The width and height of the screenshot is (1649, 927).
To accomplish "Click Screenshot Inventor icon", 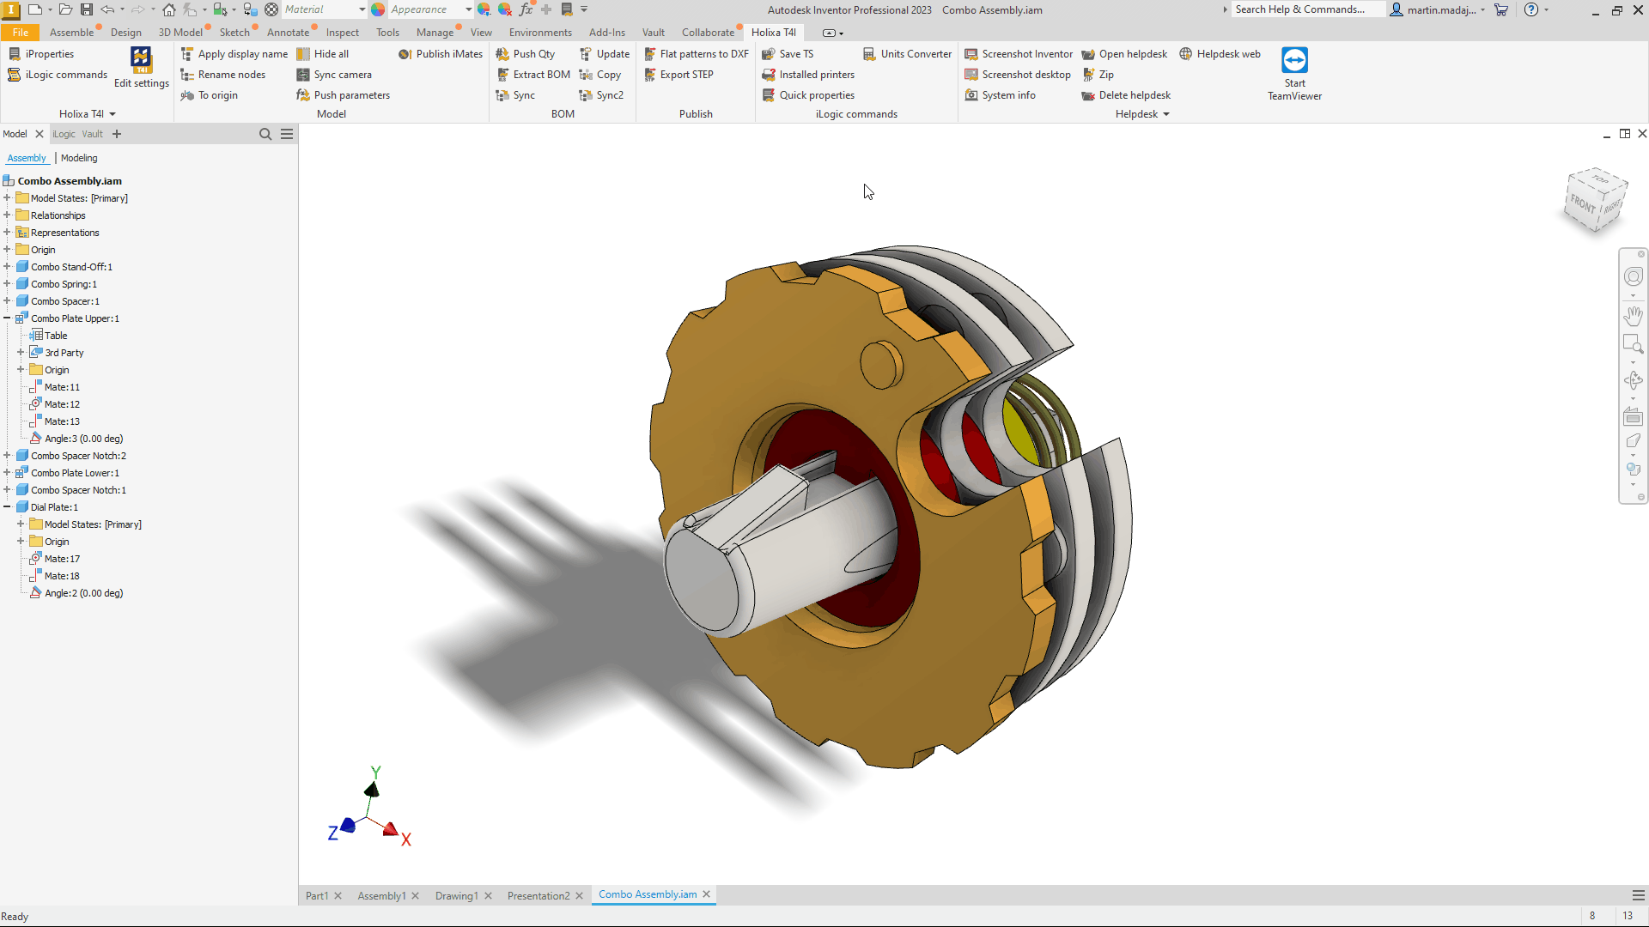I will click(x=971, y=54).
